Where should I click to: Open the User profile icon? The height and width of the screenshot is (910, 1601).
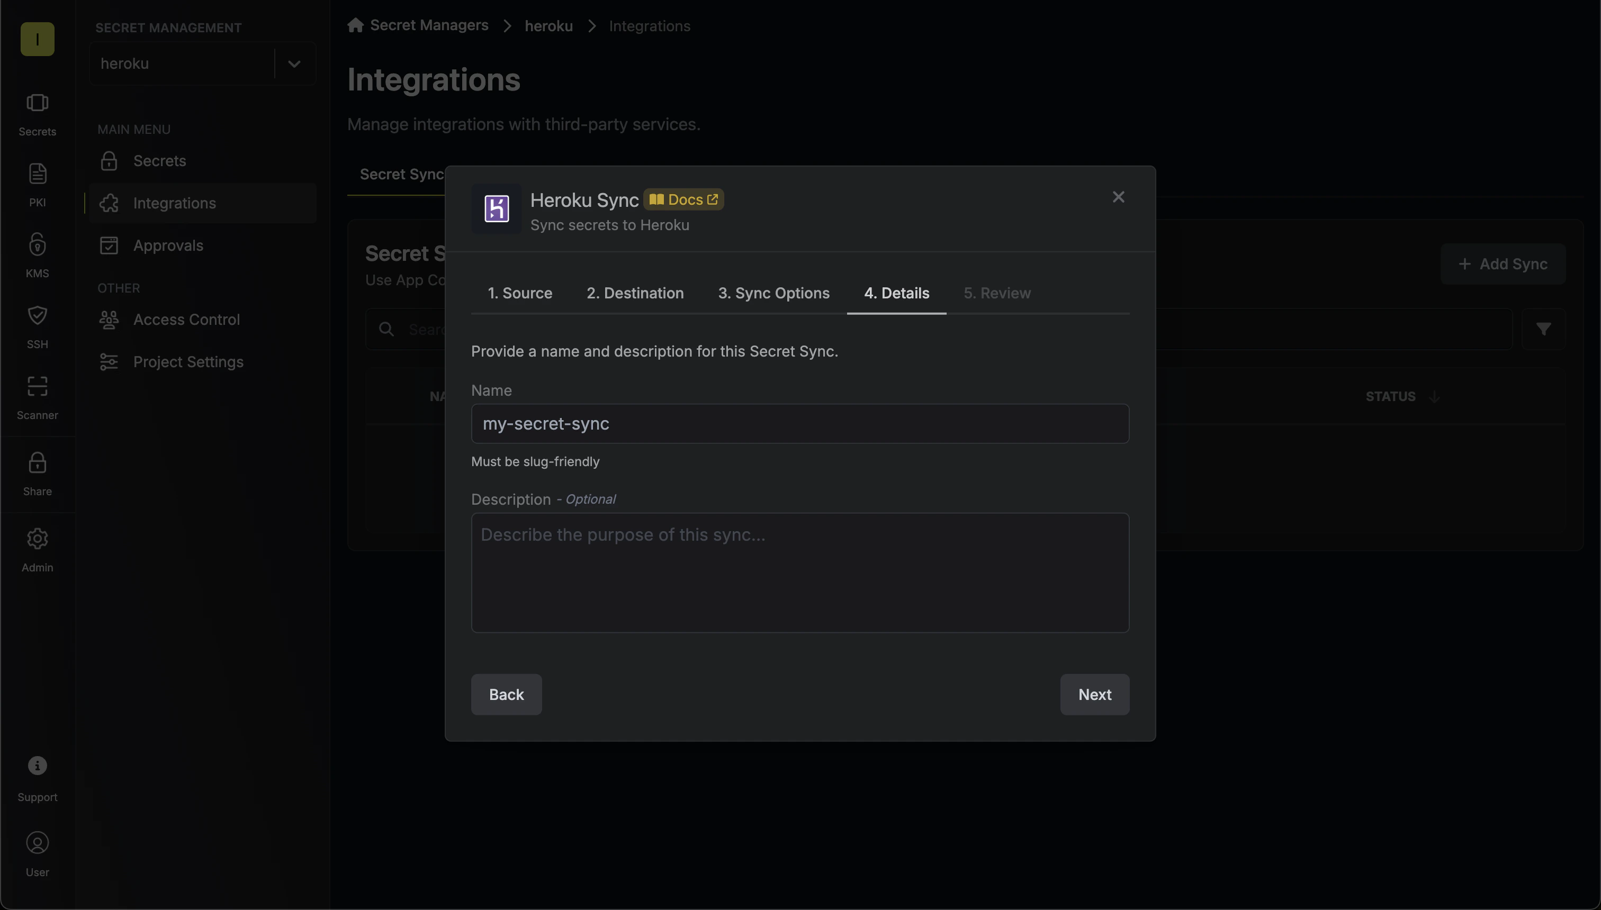coord(38,843)
